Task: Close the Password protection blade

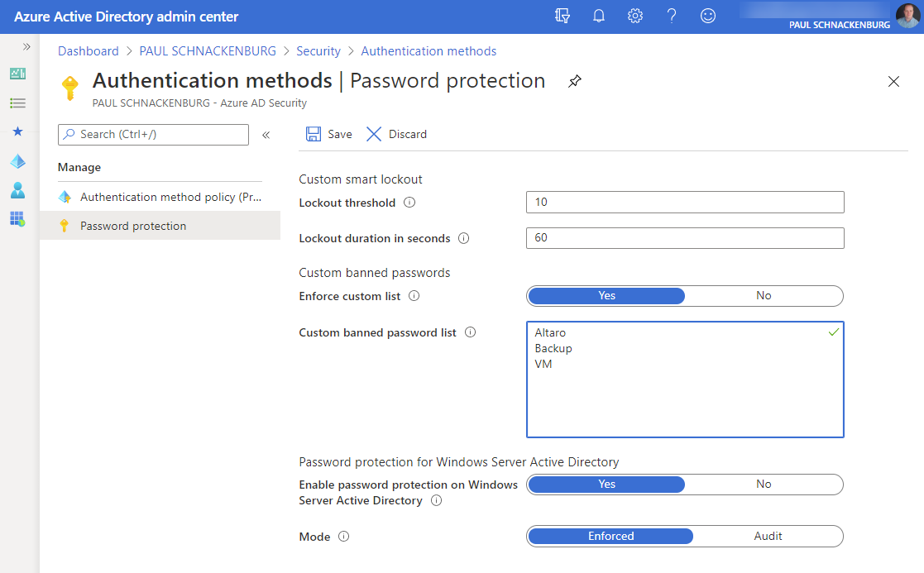Action: coord(893,81)
